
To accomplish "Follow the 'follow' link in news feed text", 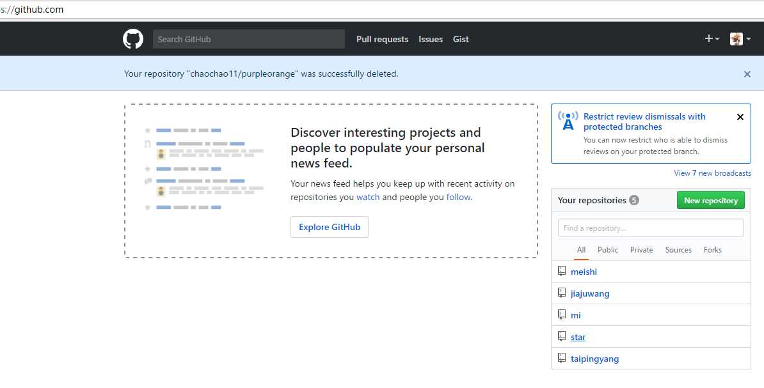I will (x=459, y=197).
